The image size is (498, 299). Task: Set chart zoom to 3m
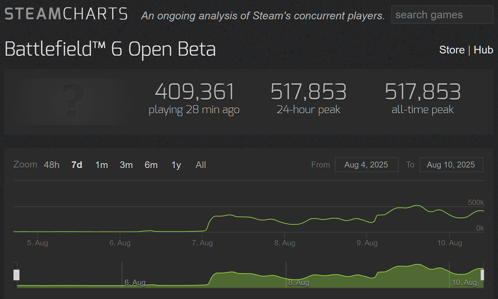coord(126,165)
